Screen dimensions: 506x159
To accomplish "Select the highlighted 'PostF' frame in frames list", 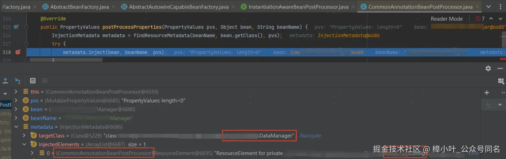I will coord(5,105).
